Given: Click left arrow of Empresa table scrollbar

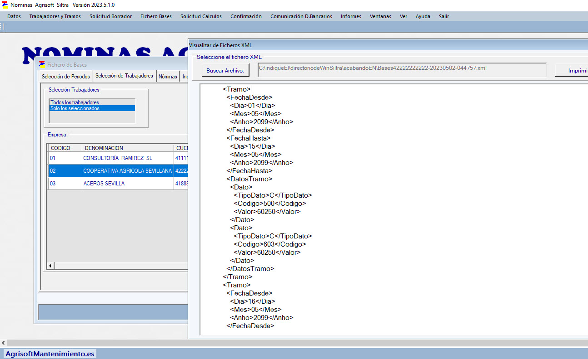Looking at the screenshot, I should coord(51,265).
